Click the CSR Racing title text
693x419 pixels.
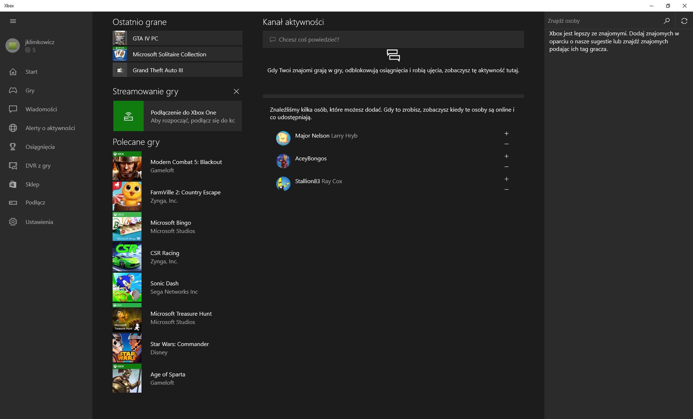165,253
